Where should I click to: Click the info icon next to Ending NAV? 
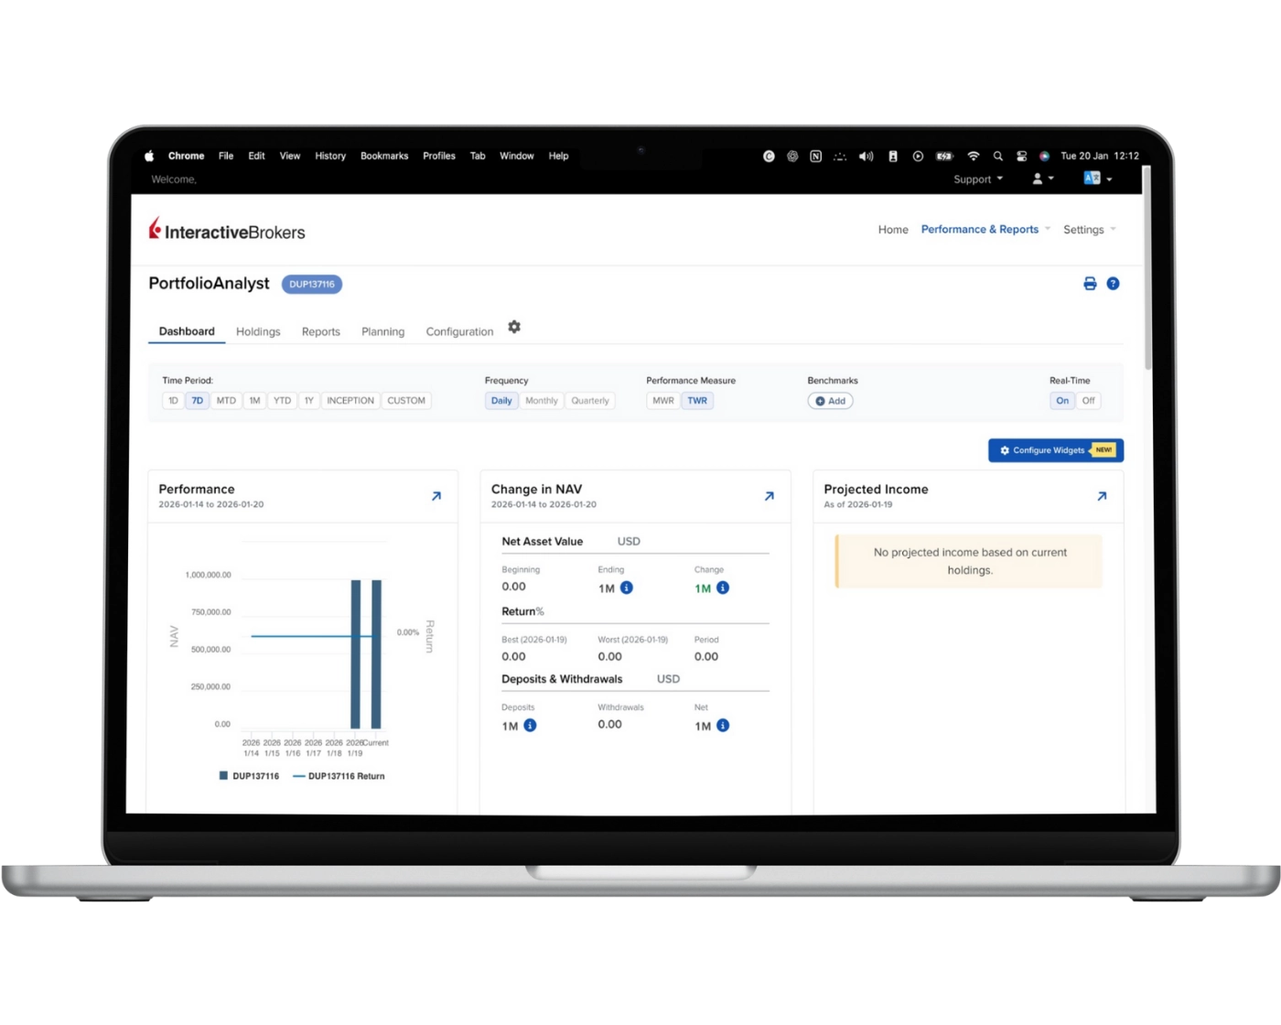point(626,588)
